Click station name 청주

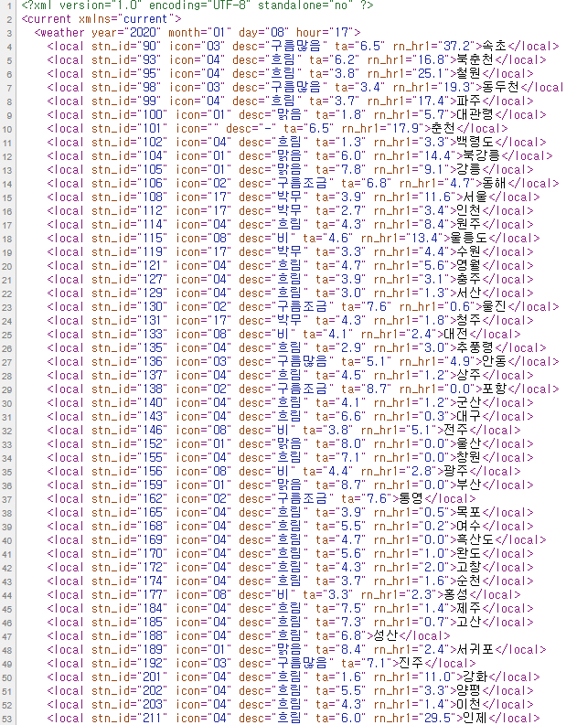pyautogui.click(x=469, y=320)
